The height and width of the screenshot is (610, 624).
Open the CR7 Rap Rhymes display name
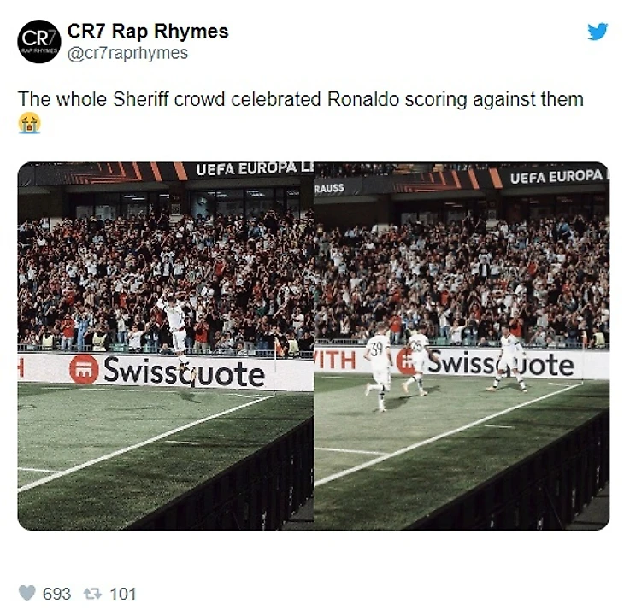coord(148,31)
